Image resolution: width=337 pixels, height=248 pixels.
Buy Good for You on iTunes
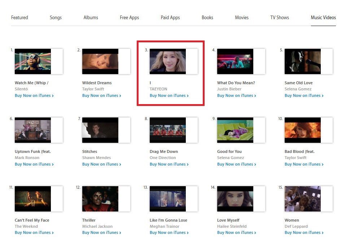tap(237, 164)
